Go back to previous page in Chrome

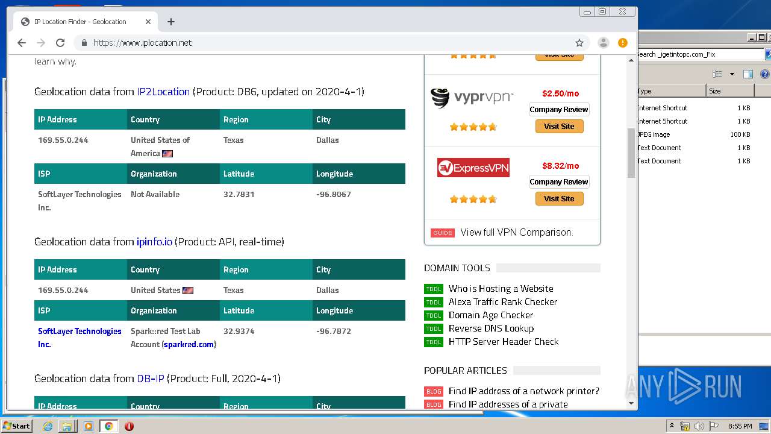(22, 43)
